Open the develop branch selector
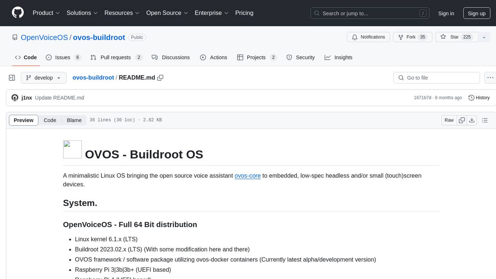This screenshot has height=279, width=496. click(44, 78)
